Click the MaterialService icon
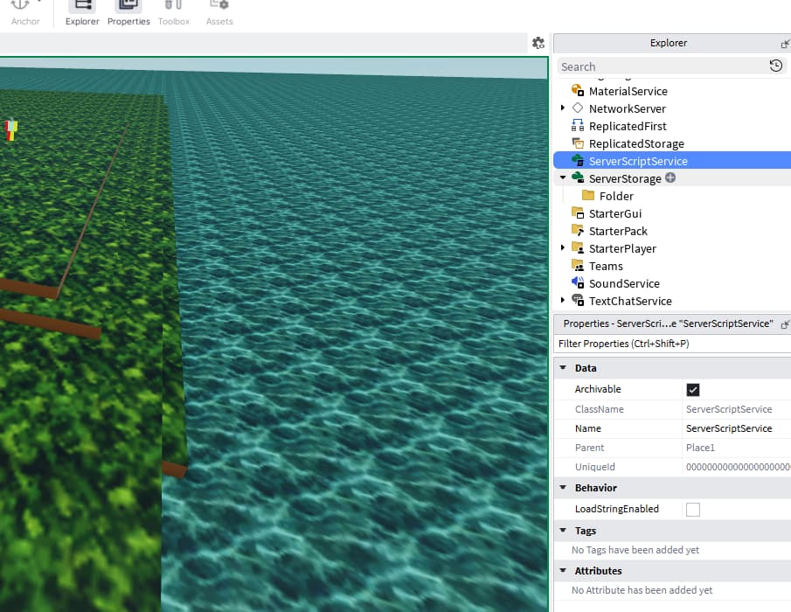This screenshot has height=612, width=791. click(578, 91)
